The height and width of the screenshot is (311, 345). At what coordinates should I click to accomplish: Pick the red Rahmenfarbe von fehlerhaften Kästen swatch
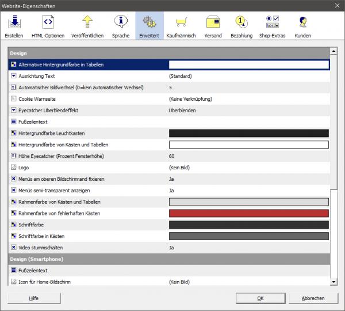[x=248, y=213]
